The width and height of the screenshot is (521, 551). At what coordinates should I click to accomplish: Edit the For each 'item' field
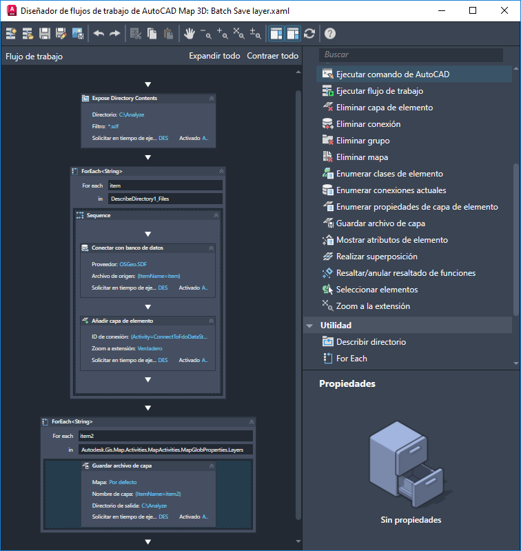pos(165,186)
